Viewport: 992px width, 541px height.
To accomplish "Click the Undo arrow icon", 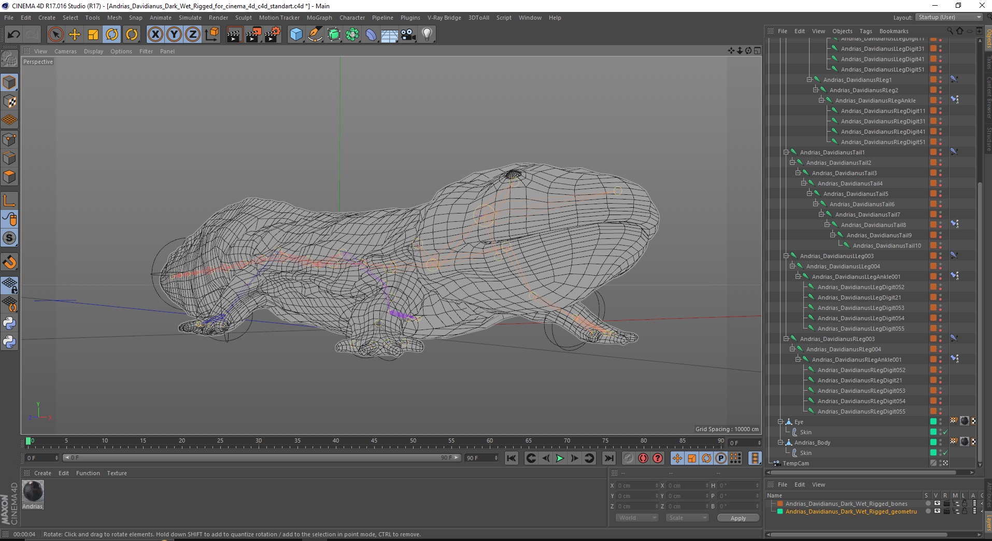I will (x=13, y=35).
